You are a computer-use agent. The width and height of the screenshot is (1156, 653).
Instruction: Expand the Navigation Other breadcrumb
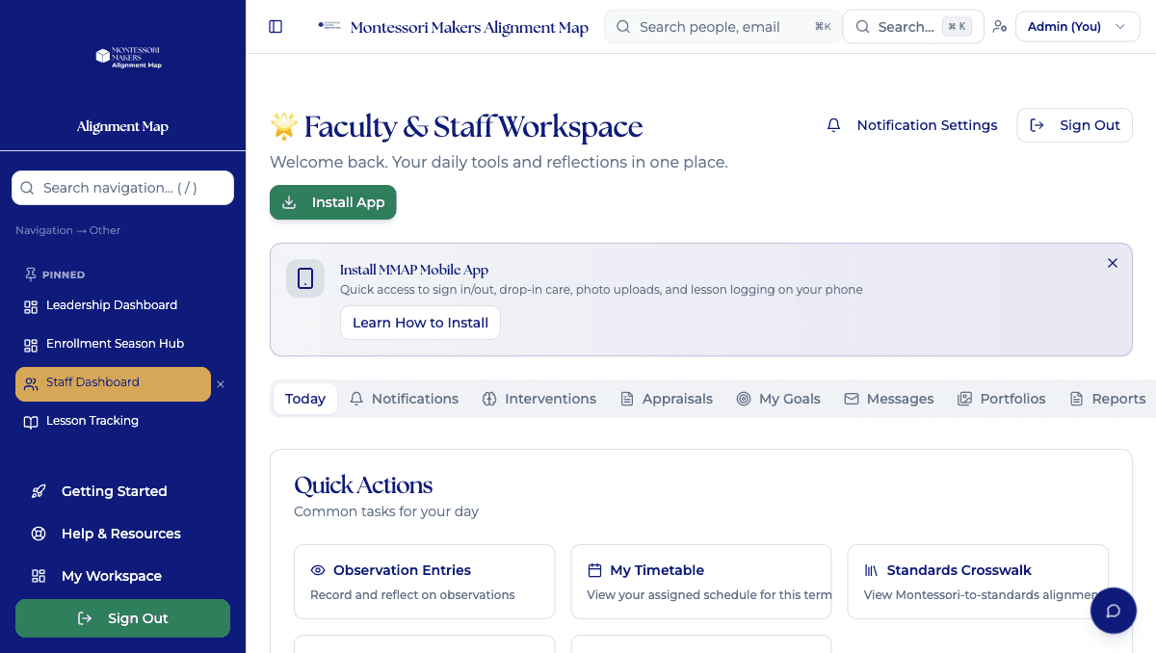click(x=67, y=230)
